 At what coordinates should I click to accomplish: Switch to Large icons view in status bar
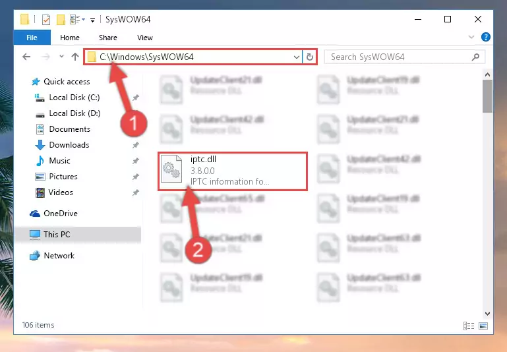(x=483, y=326)
